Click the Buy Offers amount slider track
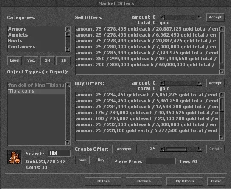 pyautogui.click(x=181, y=83)
